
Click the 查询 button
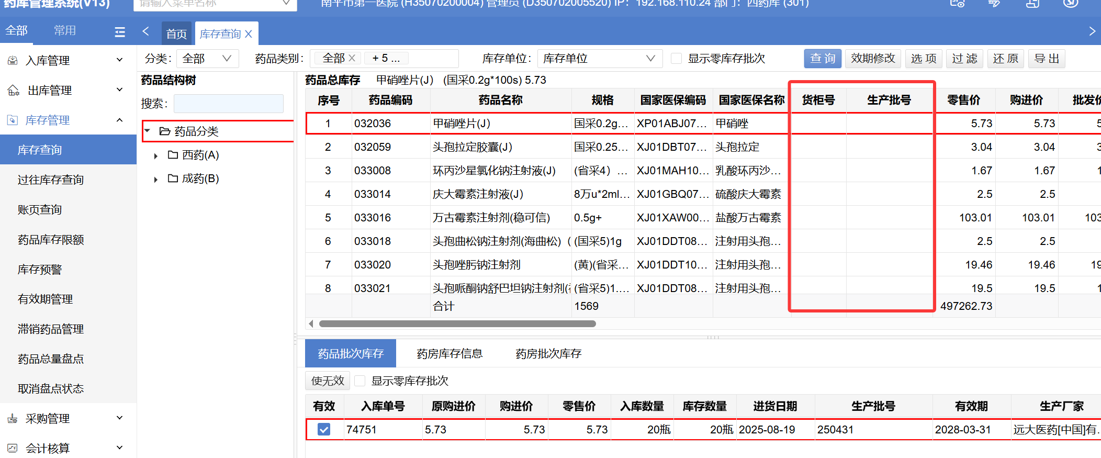click(x=822, y=59)
